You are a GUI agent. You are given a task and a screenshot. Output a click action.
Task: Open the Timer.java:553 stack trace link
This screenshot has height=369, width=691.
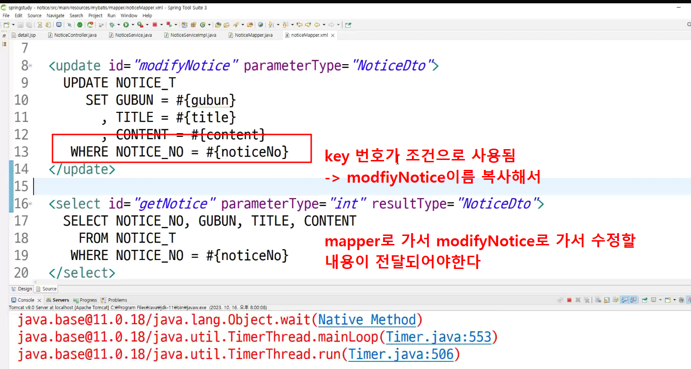438,337
